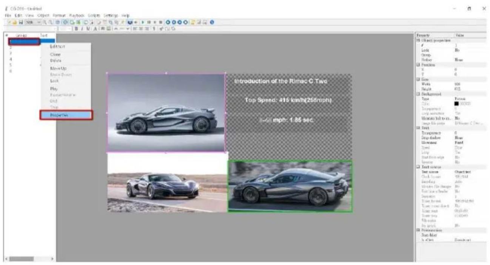
Task: Click the zoom-out magnifier icon
Action: (50, 22)
